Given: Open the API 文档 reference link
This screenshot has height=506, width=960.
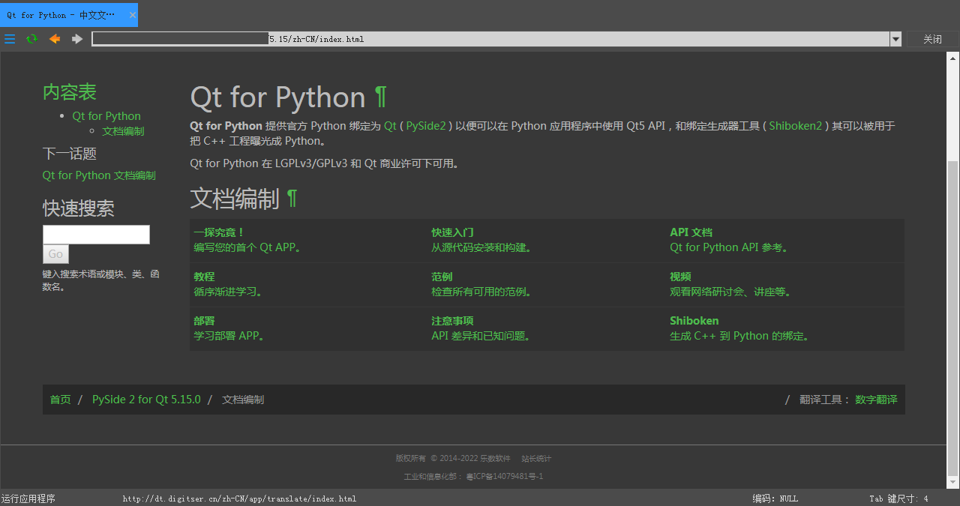Looking at the screenshot, I should (690, 232).
